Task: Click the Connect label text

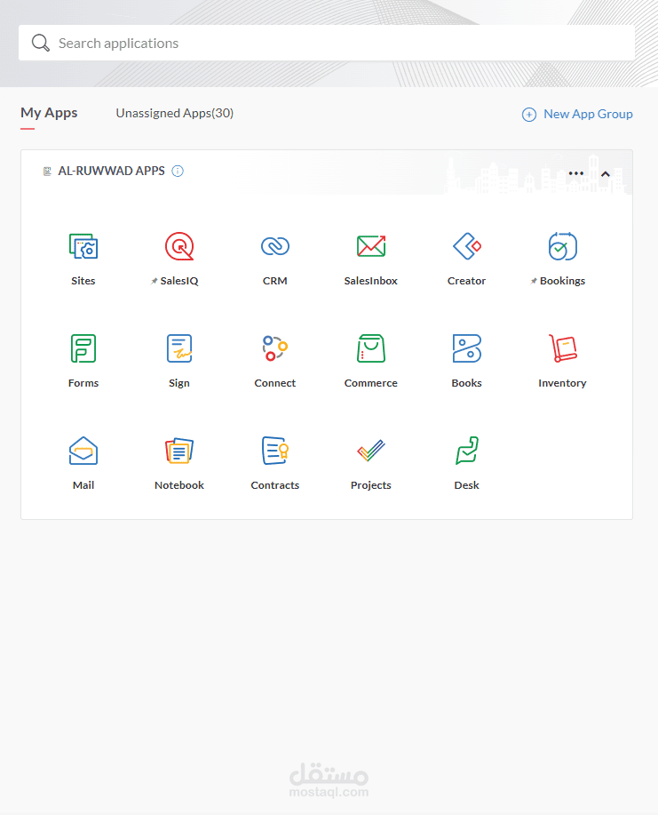Action: click(274, 383)
